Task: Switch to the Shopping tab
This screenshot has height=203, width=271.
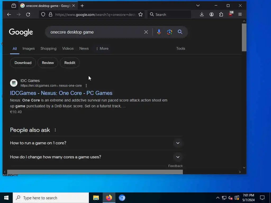Action: point(48,49)
